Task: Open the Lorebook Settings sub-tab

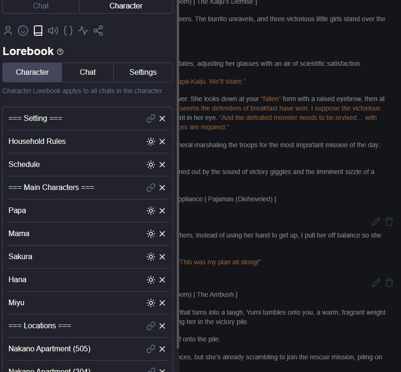Action: pos(143,72)
